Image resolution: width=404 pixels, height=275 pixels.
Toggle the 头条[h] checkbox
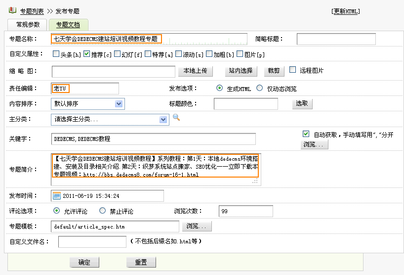(56, 54)
